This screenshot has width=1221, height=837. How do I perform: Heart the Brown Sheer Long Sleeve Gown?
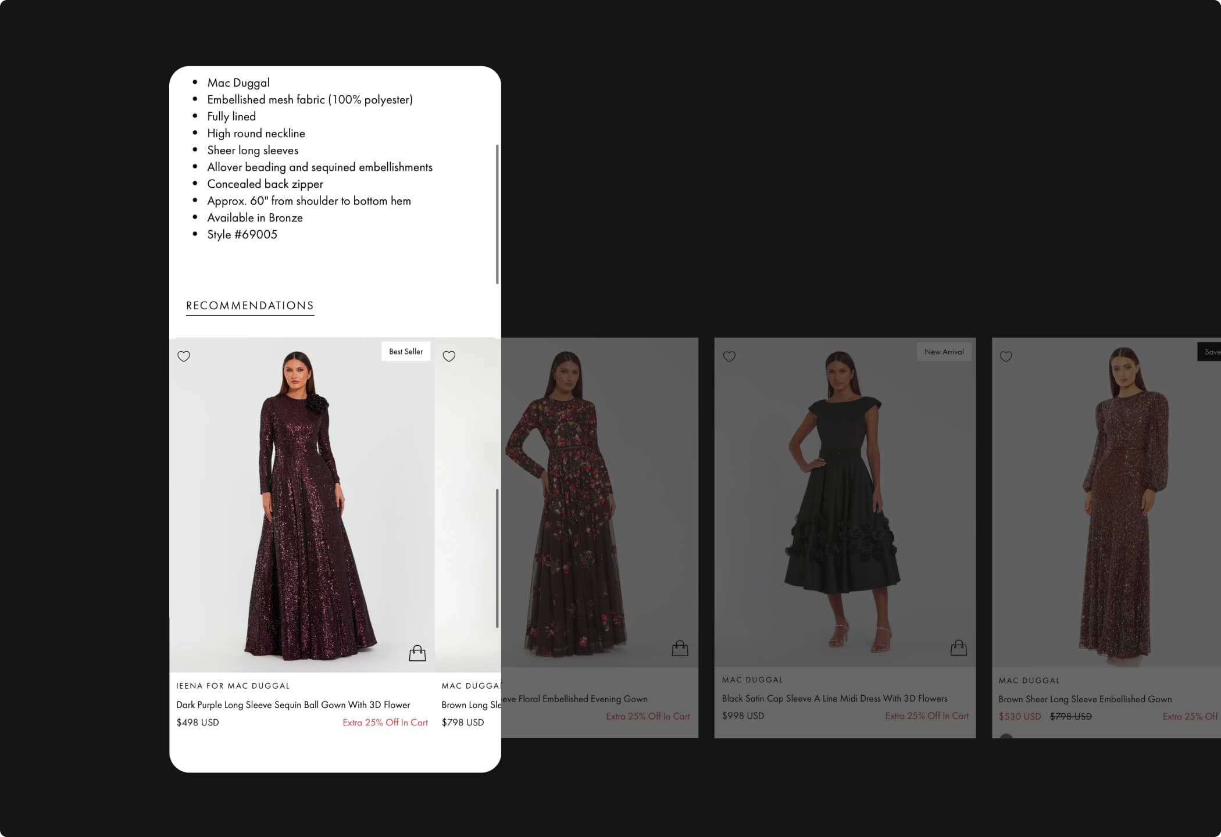point(1006,356)
